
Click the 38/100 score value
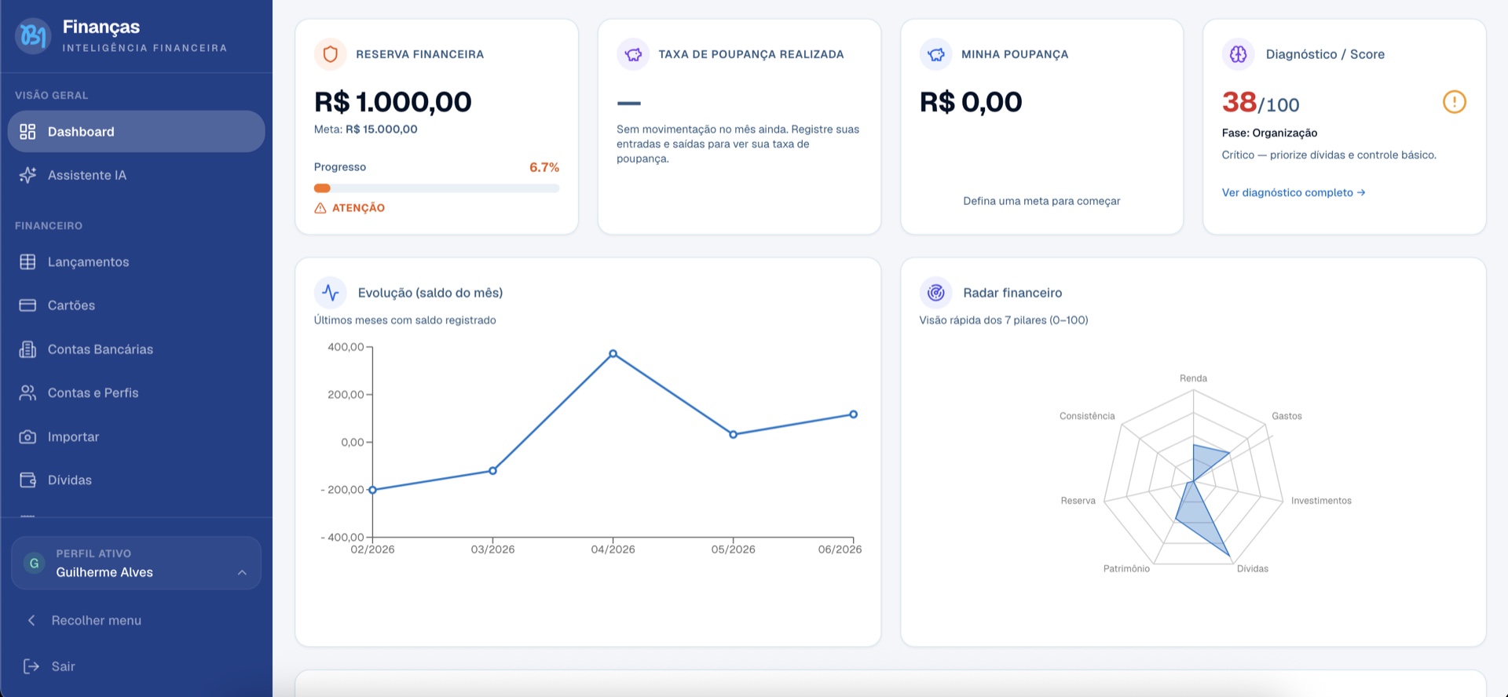point(1261,103)
